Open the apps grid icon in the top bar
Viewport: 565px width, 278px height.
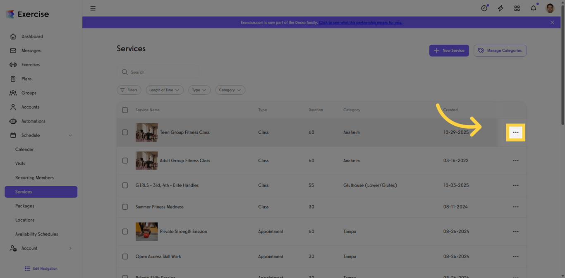(x=517, y=8)
